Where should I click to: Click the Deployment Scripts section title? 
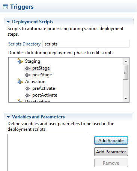33,22
